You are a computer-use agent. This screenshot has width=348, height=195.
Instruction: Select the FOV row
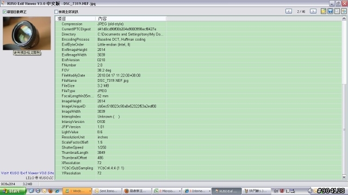(x=198, y=70)
